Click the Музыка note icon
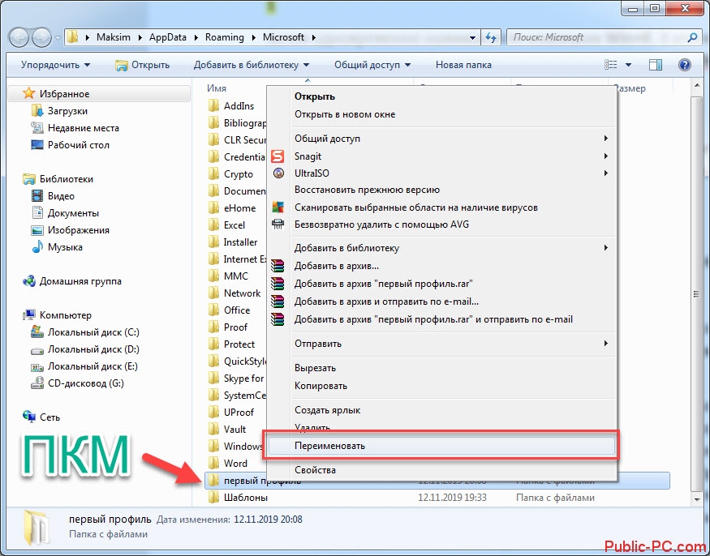710x556 pixels. [x=37, y=247]
